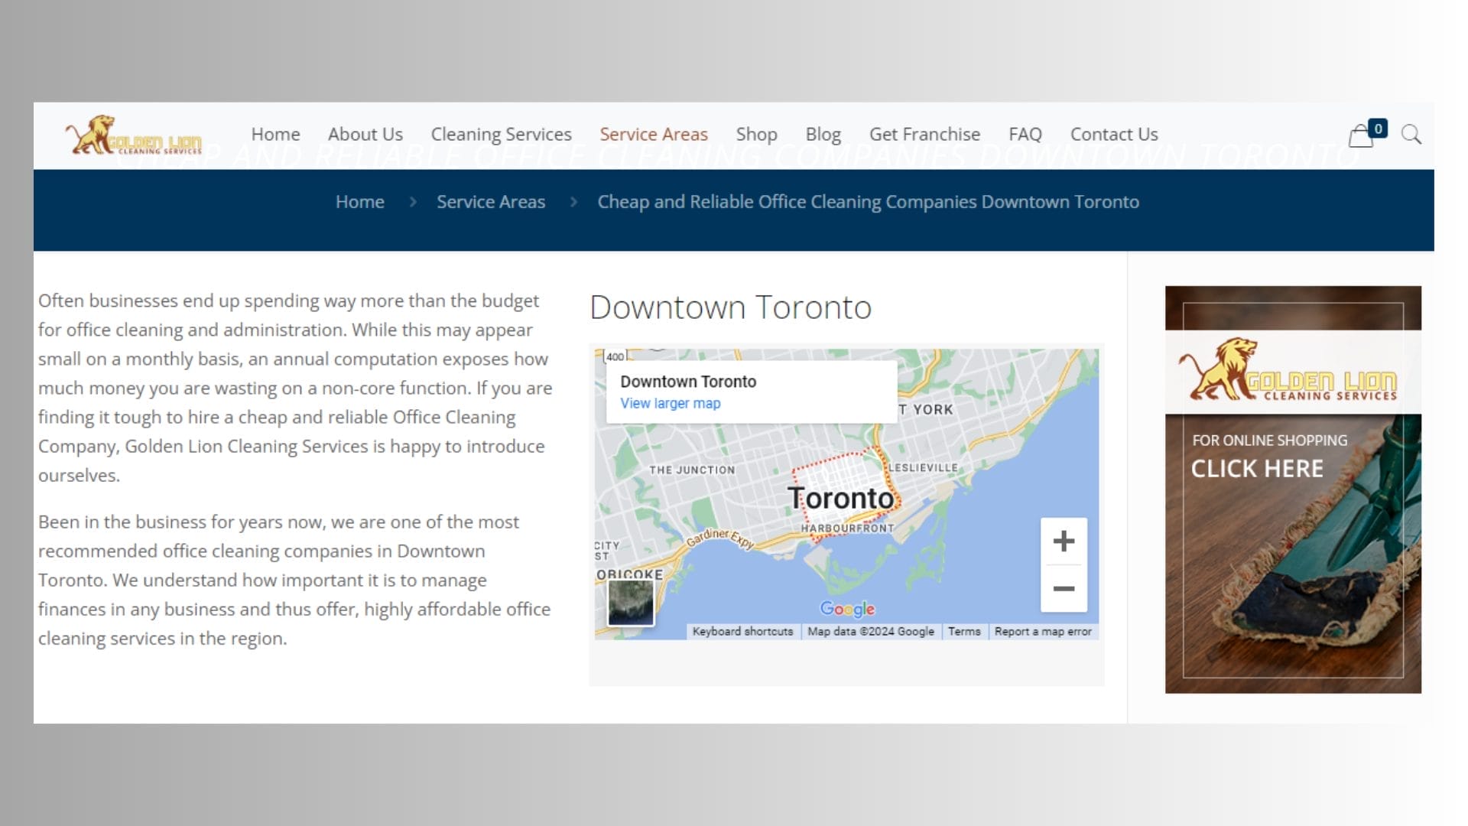Zoom out on the map with minus icon
Viewport: 1468px width, 826px height.
coord(1064,588)
